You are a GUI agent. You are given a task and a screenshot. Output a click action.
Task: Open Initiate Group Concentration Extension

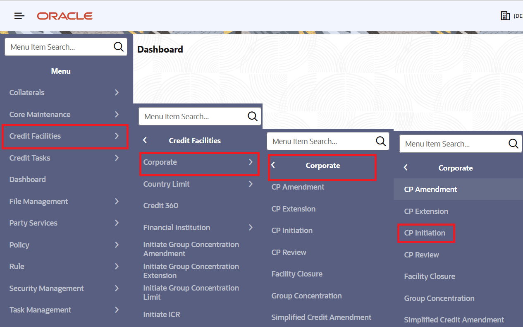[191, 271]
